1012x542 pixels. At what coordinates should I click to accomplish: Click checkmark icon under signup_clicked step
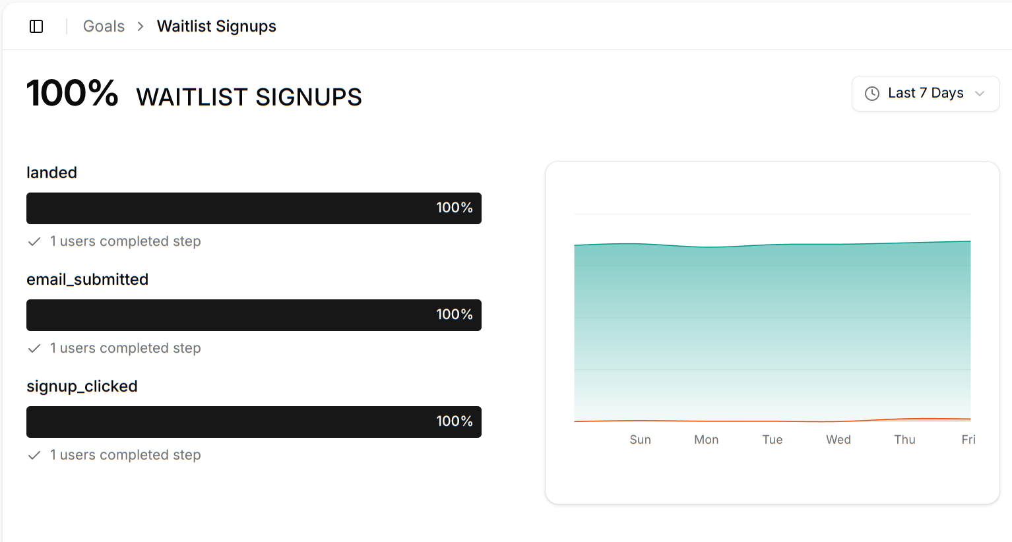tap(34, 456)
